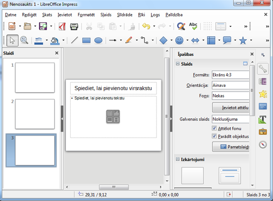Viewport: 273px width, 201px height.
Task: Open the 'Formāts' dropdown showing Ekrāns 4:3
Action: (x=230, y=75)
